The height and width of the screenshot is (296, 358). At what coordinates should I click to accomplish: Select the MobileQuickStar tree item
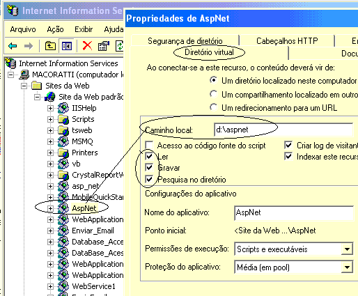coord(98,197)
